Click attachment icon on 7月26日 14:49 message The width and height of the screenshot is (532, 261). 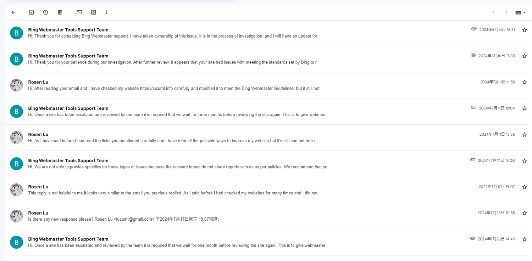(x=472, y=239)
